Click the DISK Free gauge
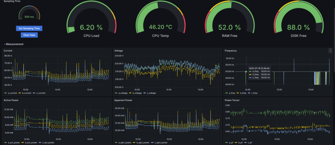Viewport: 335px width, 145px height. pyautogui.click(x=298, y=20)
